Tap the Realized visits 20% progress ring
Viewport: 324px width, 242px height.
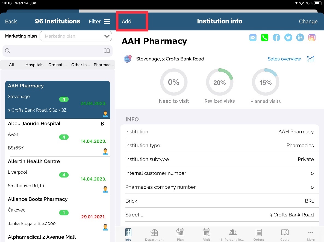220,82
